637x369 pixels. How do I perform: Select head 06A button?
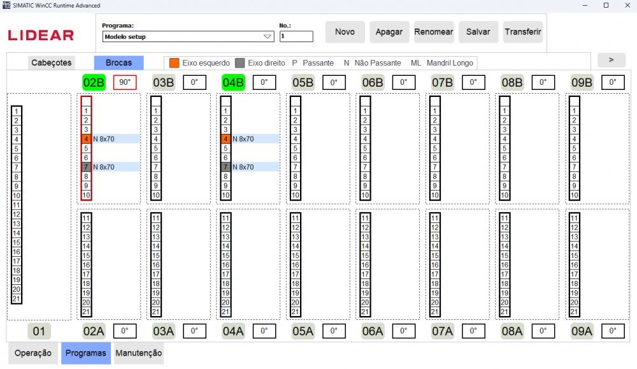click(373, 331)
